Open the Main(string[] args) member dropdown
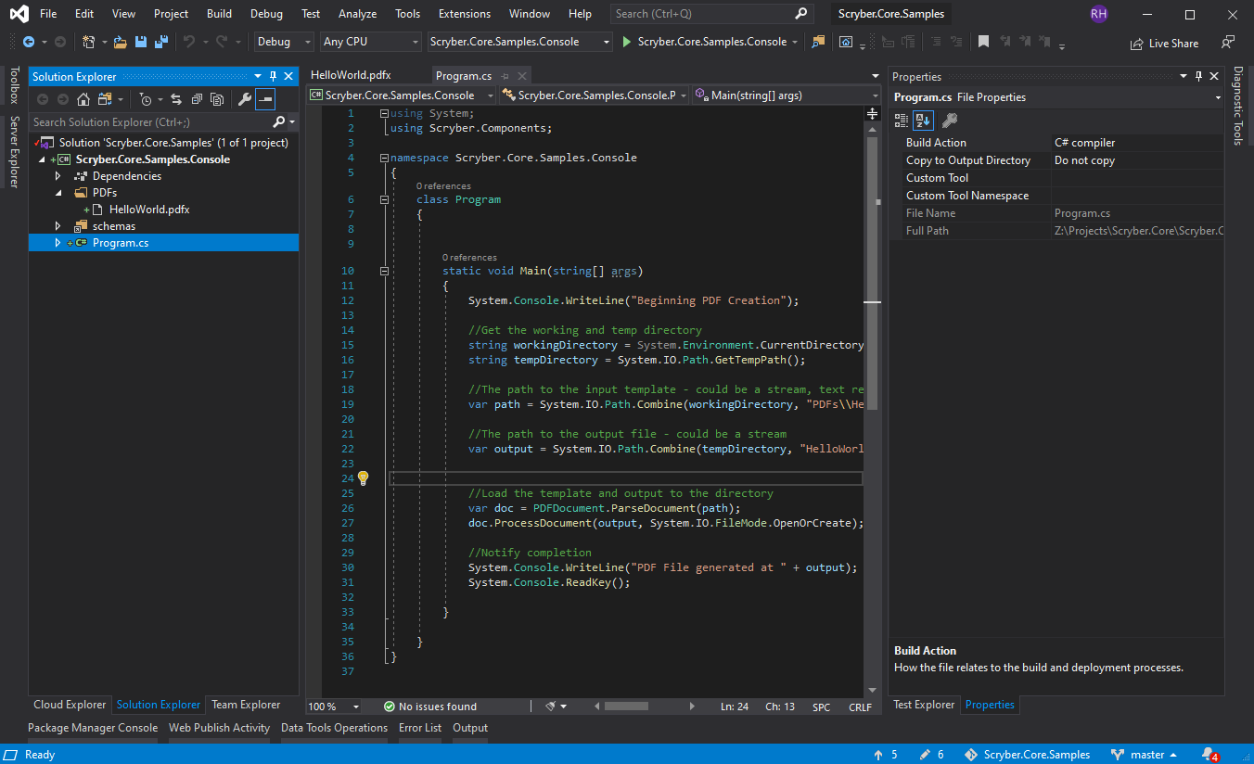Screen dimensions: 1254x764 coord(787,95)
